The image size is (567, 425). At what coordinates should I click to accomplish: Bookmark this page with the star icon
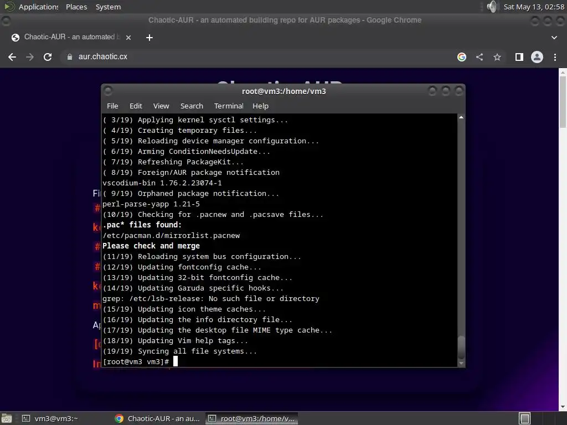[x=497, y=57]
